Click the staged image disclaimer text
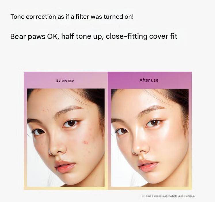 (168, 196)
